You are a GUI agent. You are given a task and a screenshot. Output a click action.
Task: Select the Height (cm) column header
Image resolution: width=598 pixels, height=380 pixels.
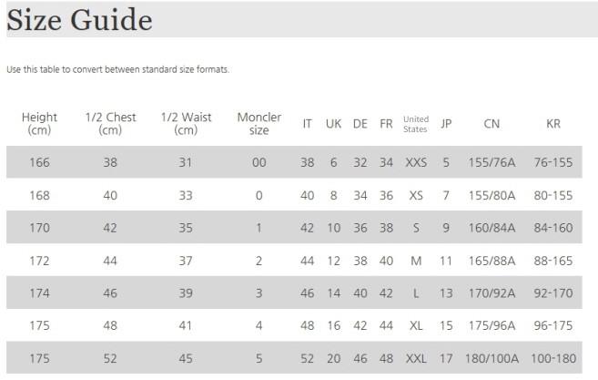coord(39,123)
